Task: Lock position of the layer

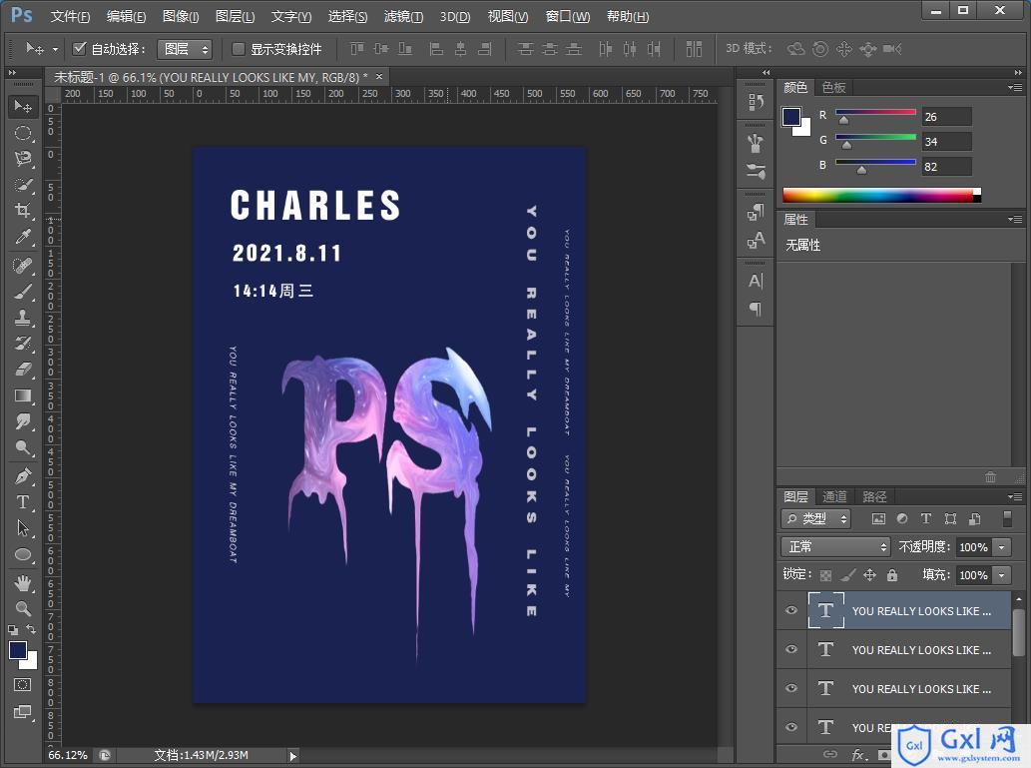Action: coord(869,575)
